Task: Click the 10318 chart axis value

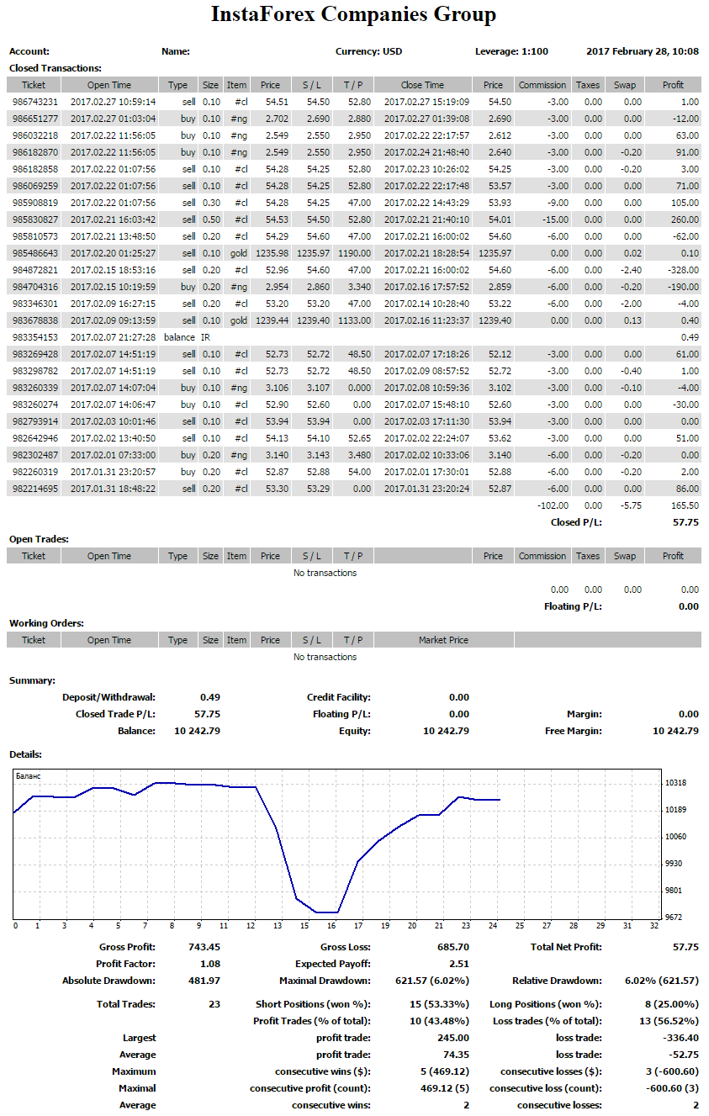Action: pos(676,783)
